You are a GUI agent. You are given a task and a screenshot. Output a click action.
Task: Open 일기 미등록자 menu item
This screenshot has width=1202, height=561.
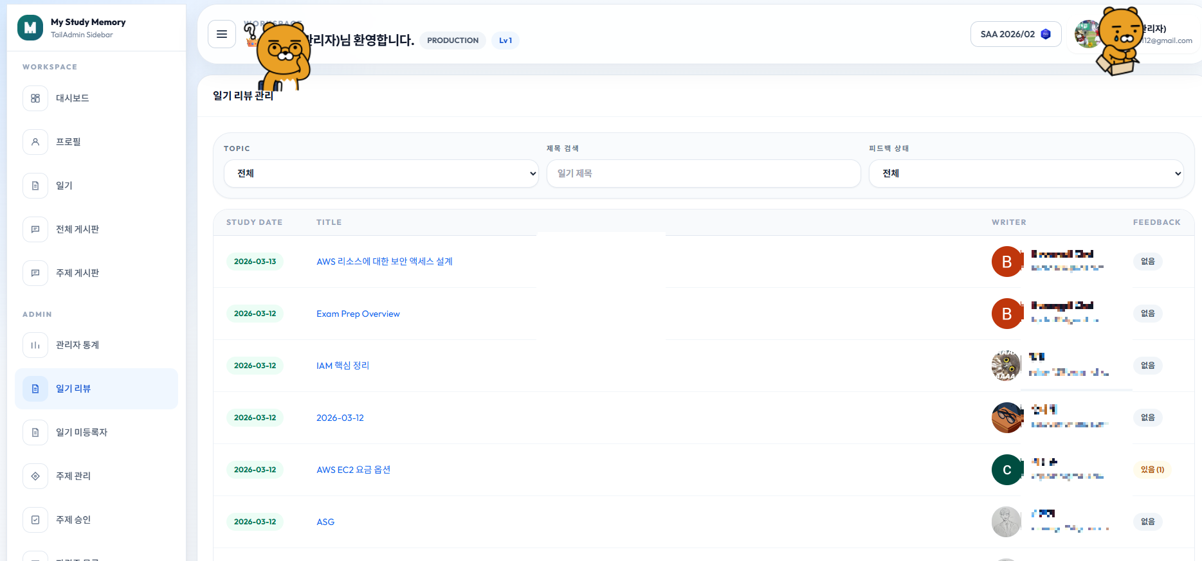96,432
